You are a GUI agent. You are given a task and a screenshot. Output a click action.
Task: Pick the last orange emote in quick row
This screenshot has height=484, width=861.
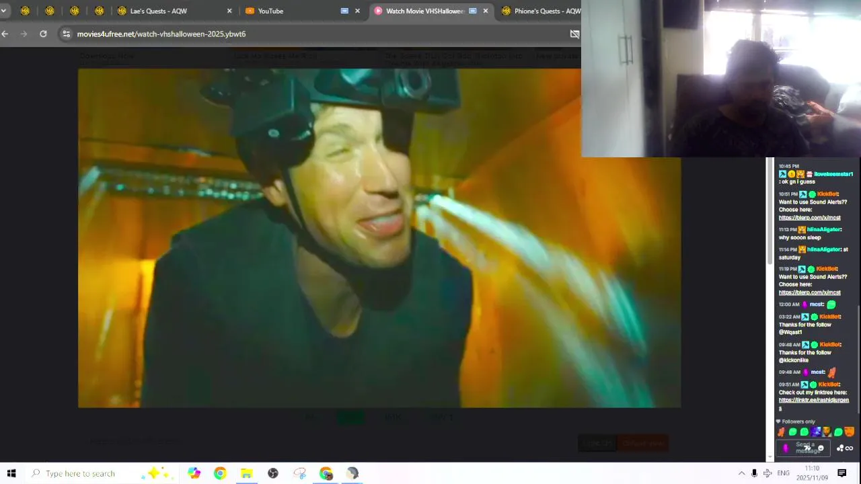pyautogui.click(x=850, y=432)
